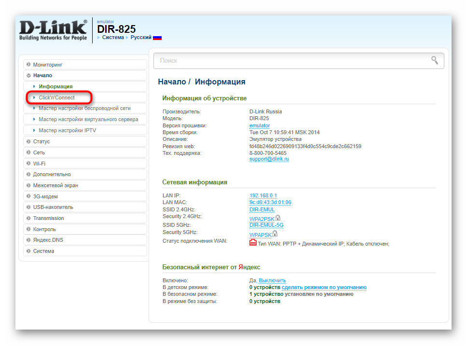Click the Сетевая информация heading

tap(194, 182)
